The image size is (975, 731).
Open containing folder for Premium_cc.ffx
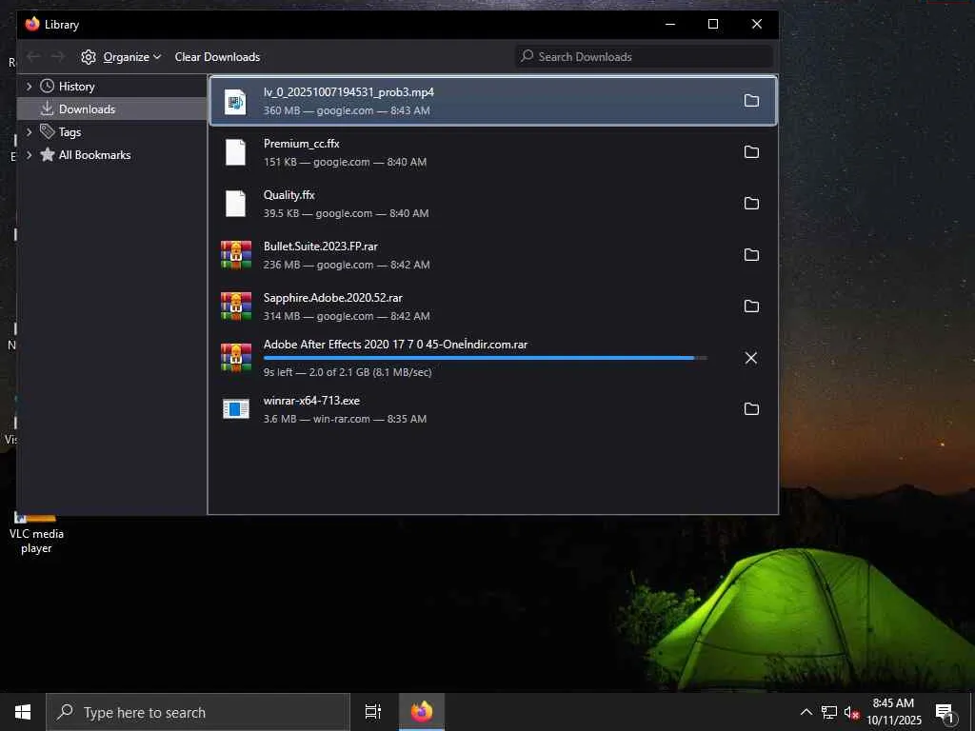pos(751,152)
